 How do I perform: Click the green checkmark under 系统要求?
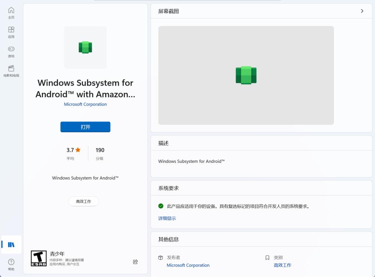point(161,206)
